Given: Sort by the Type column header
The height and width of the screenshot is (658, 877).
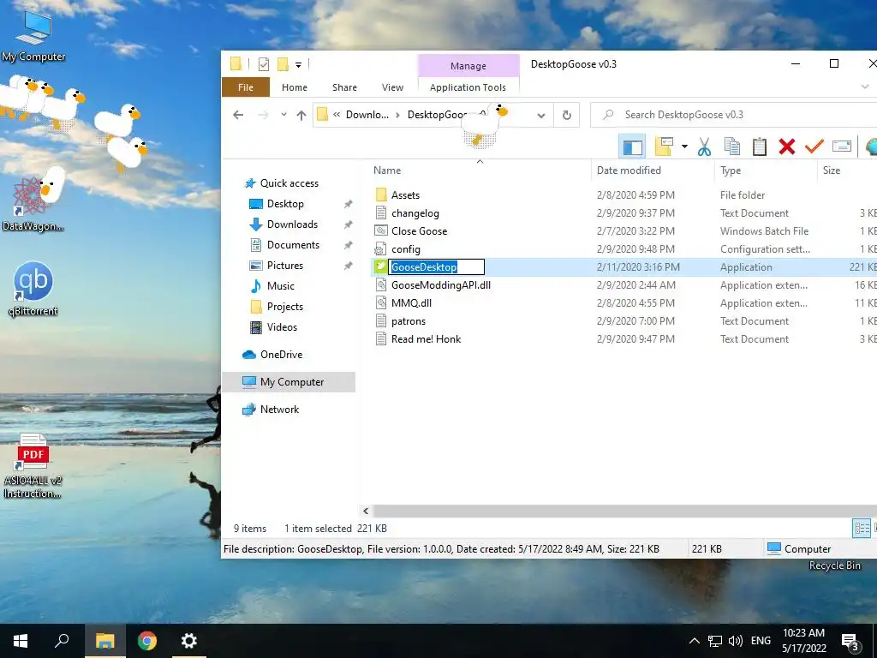Looking at the screenshot, I should (x=731, y=170).
